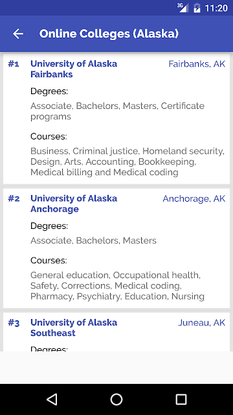The width and height of the screenshot is (233, 415).
Task: Tap the Android home circle button
Action: coord(116,399)
